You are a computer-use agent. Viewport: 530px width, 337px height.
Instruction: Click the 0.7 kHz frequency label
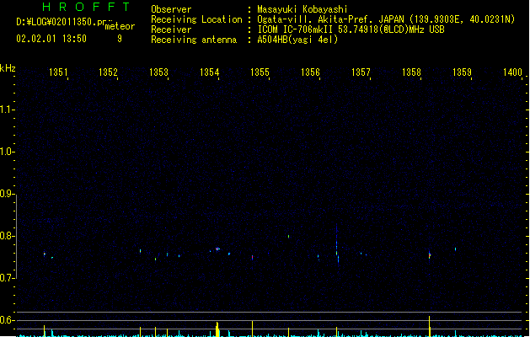click(x=7, y=278)
